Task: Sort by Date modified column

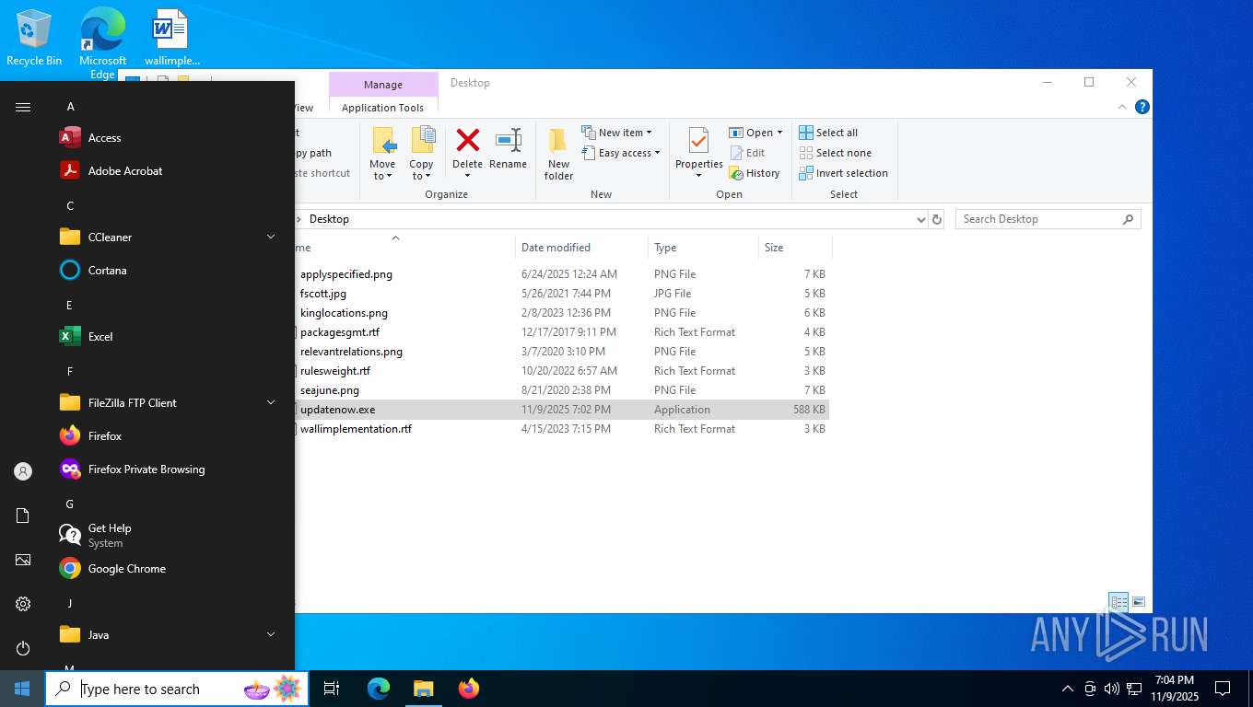Action: pyautogui.click(x=581, y=248)
